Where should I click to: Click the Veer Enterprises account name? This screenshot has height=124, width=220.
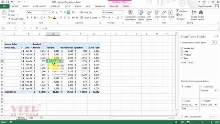click(x=205, y=6)
